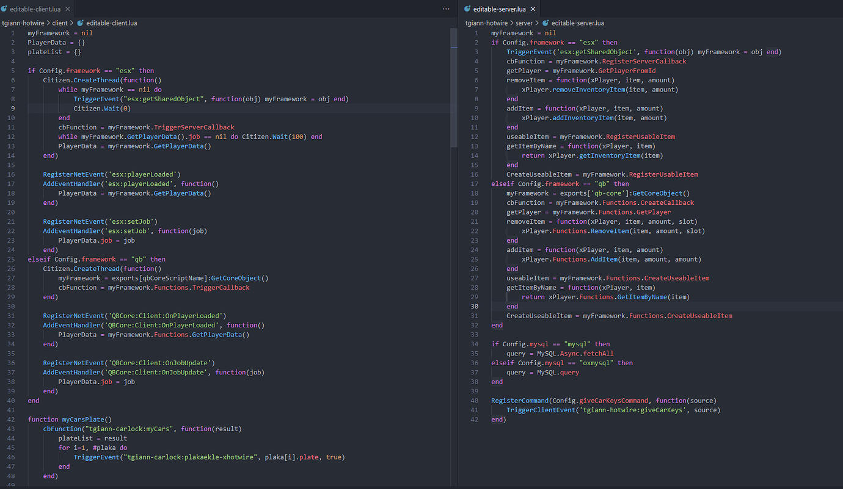Activate the editable-server.lua tab

499,9
